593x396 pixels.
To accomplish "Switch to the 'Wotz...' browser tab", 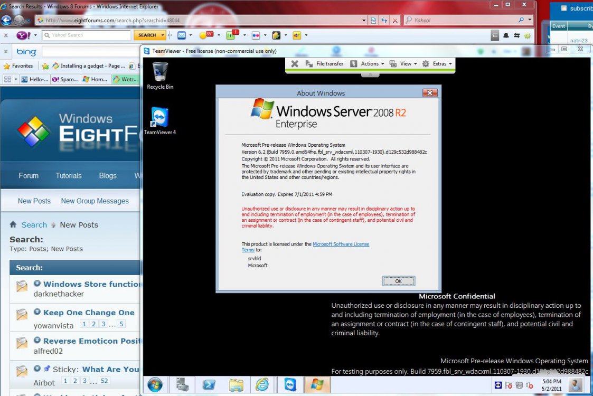I will pyautogui.click(x=126, y=79).
